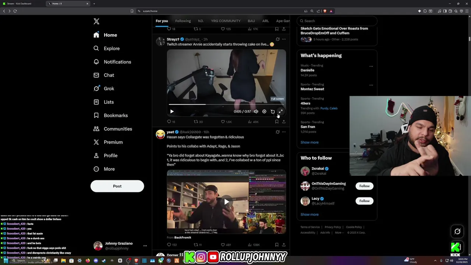Play the Hasan video in yeet post
Viewport: 471px width, 265px height.
click(x=226, y=202)
